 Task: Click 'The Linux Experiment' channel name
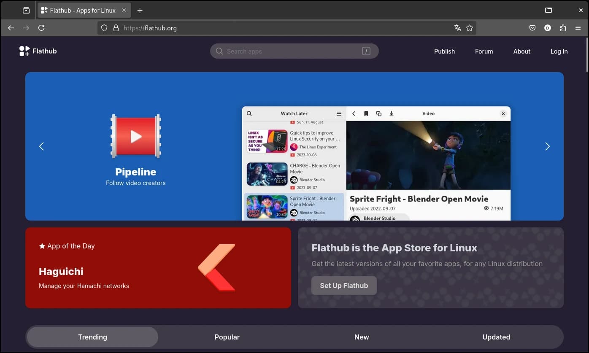tap(318, 147)
